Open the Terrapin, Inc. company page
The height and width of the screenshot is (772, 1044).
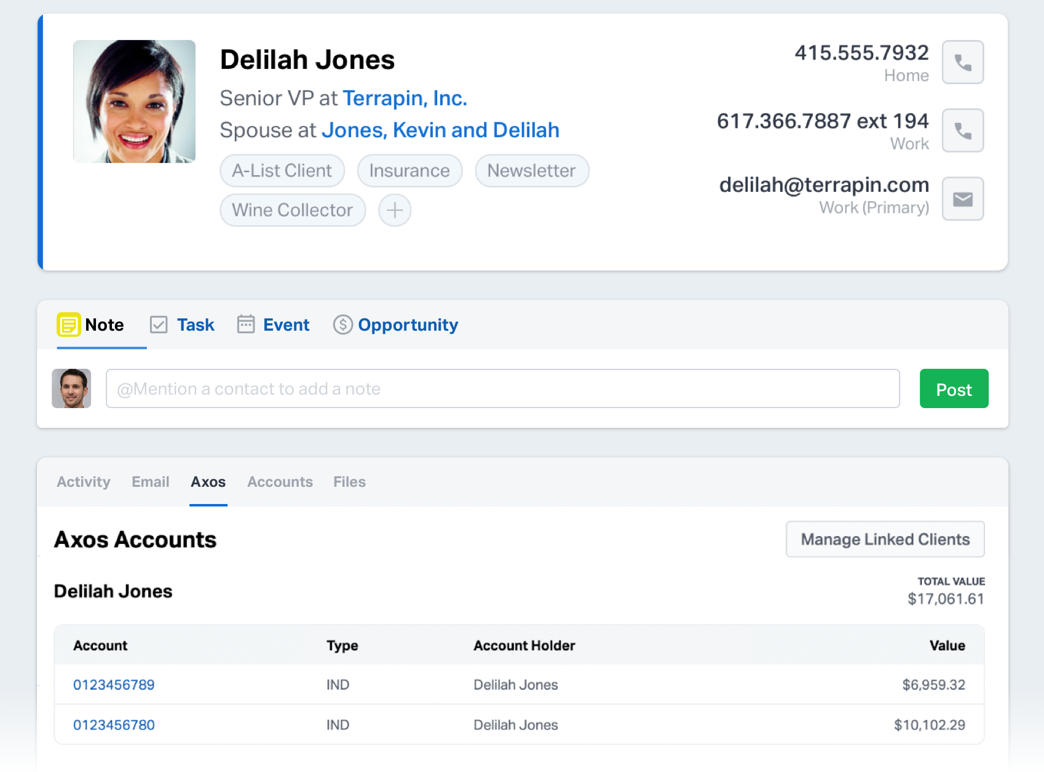(405, 98)
